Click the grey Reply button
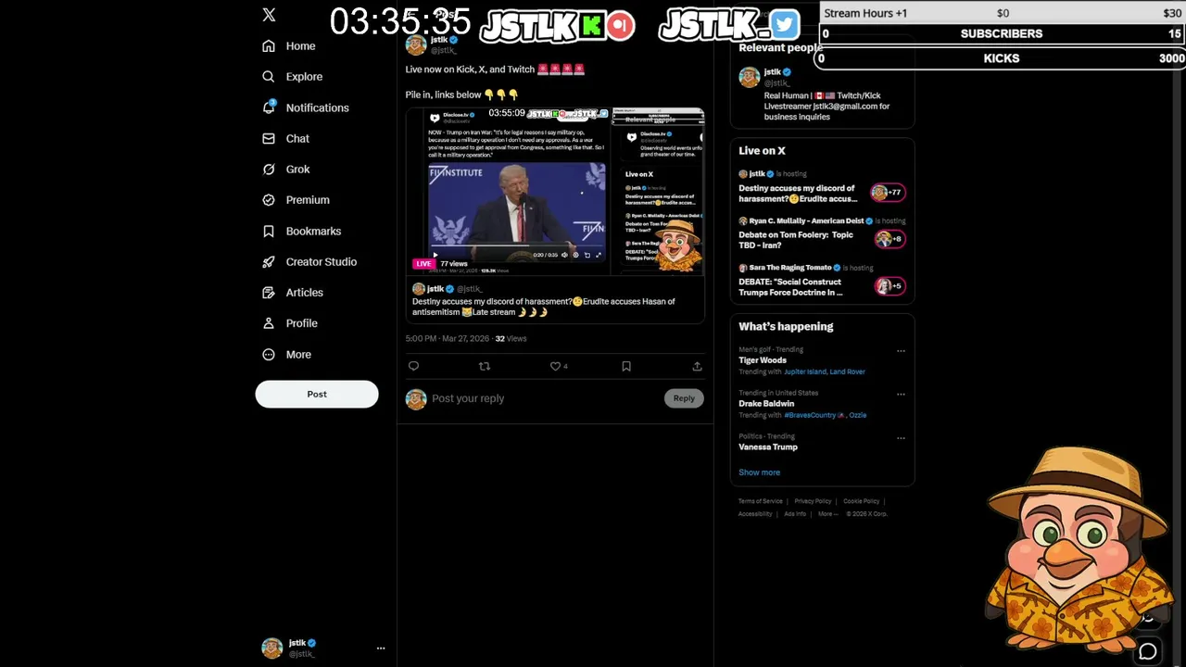Screen dimensions: 1186x667 coord(684,398)
